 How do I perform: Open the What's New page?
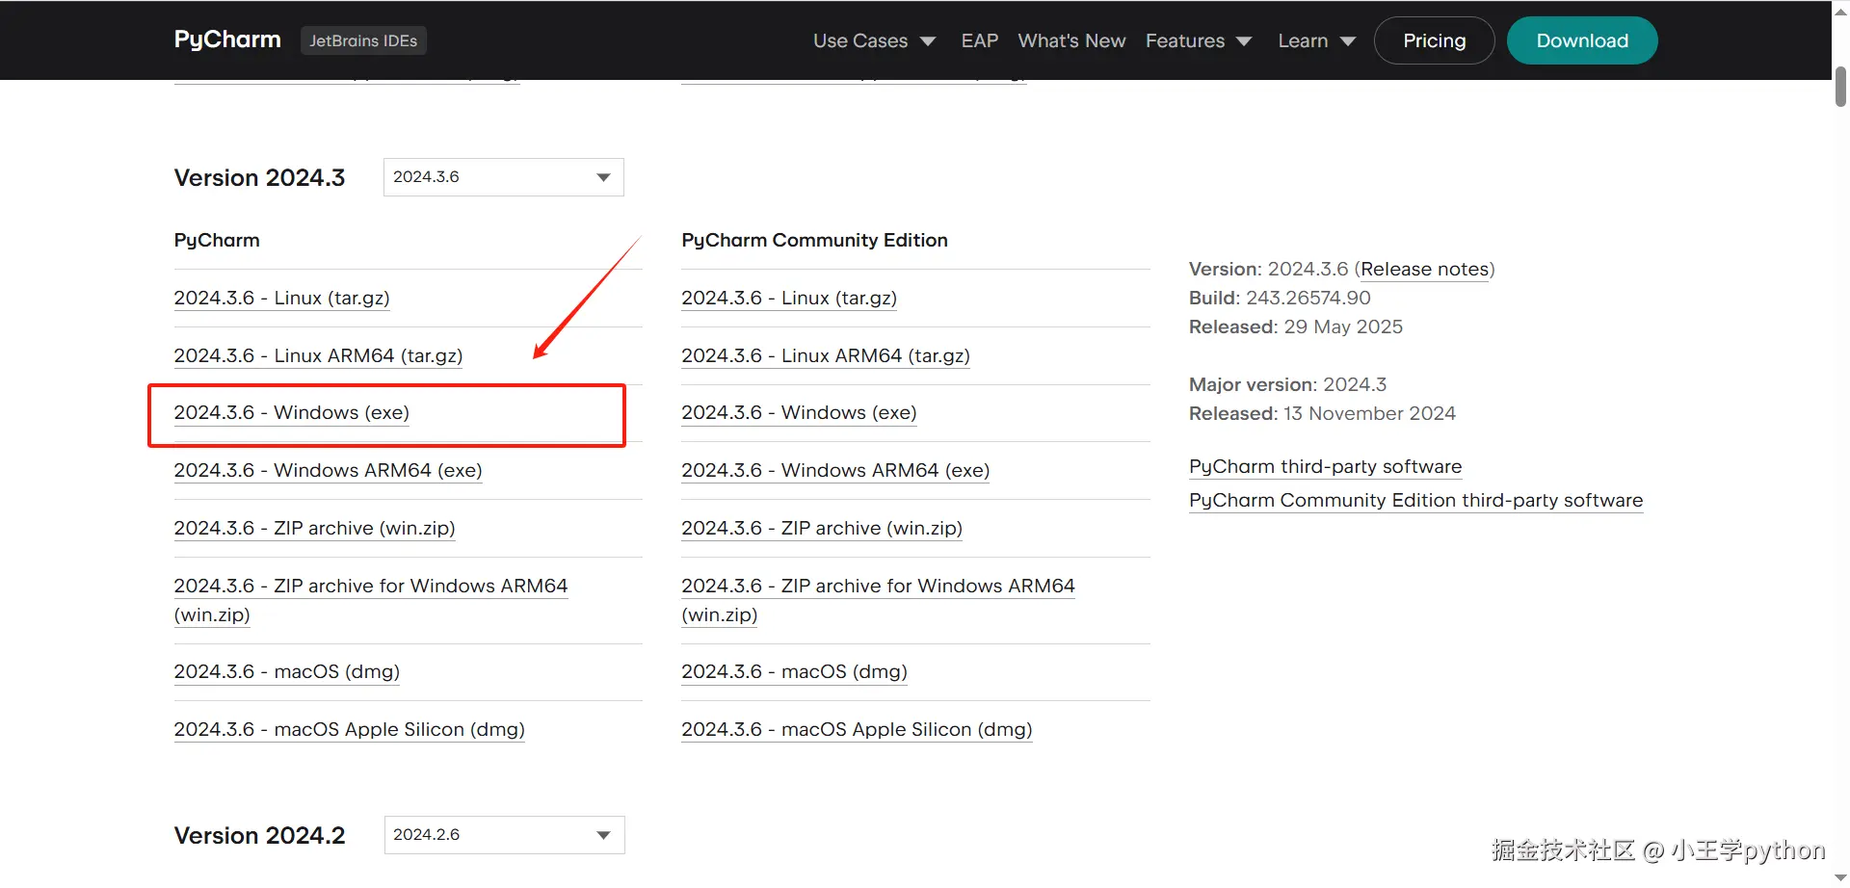pos(1071,40)
